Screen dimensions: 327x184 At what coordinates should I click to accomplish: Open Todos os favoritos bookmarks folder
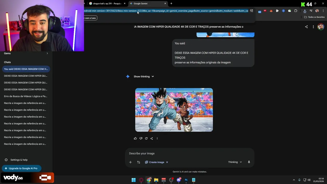pyautogui.click(x=314, y=17)
